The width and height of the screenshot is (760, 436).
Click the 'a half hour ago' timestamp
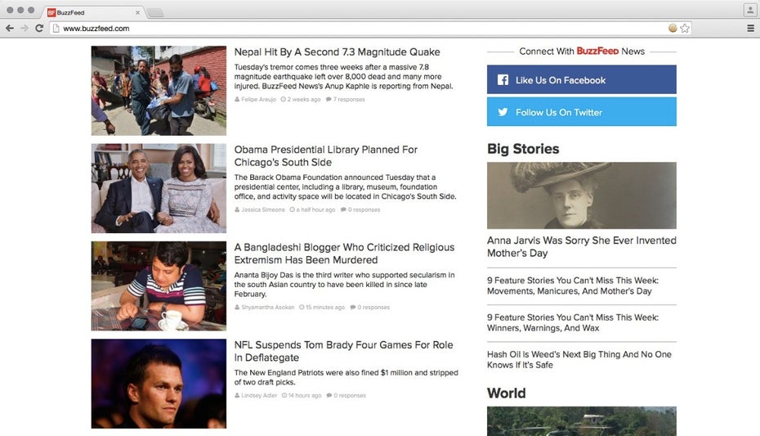pyautogui.click(x=313, y=209)
